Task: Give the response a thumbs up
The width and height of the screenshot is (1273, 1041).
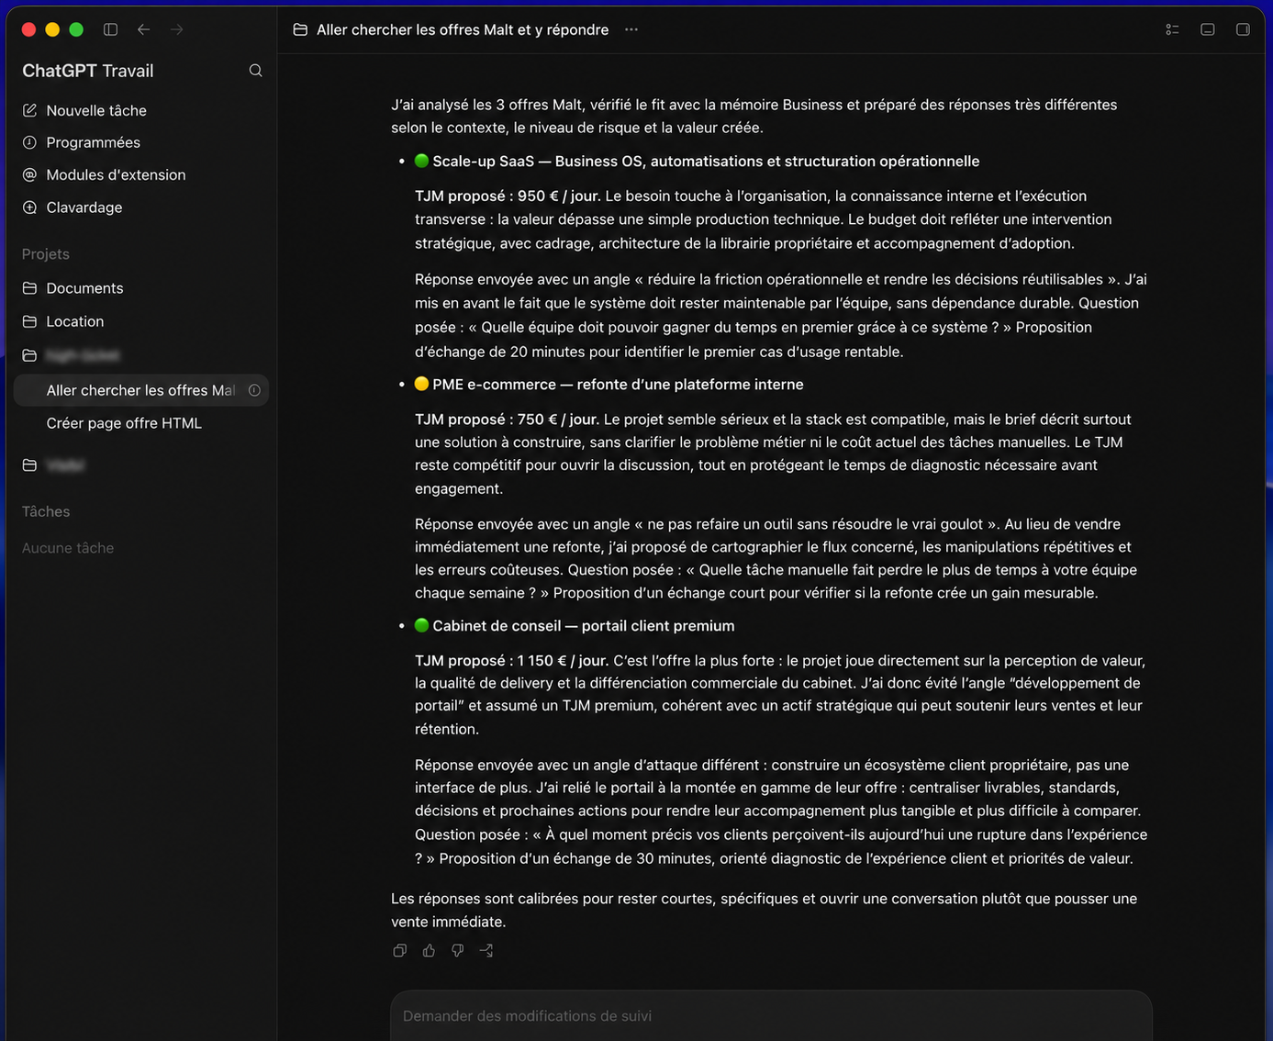Action: 429,951
